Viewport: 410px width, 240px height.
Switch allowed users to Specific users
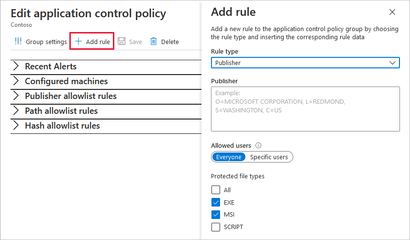pos(269,157)
